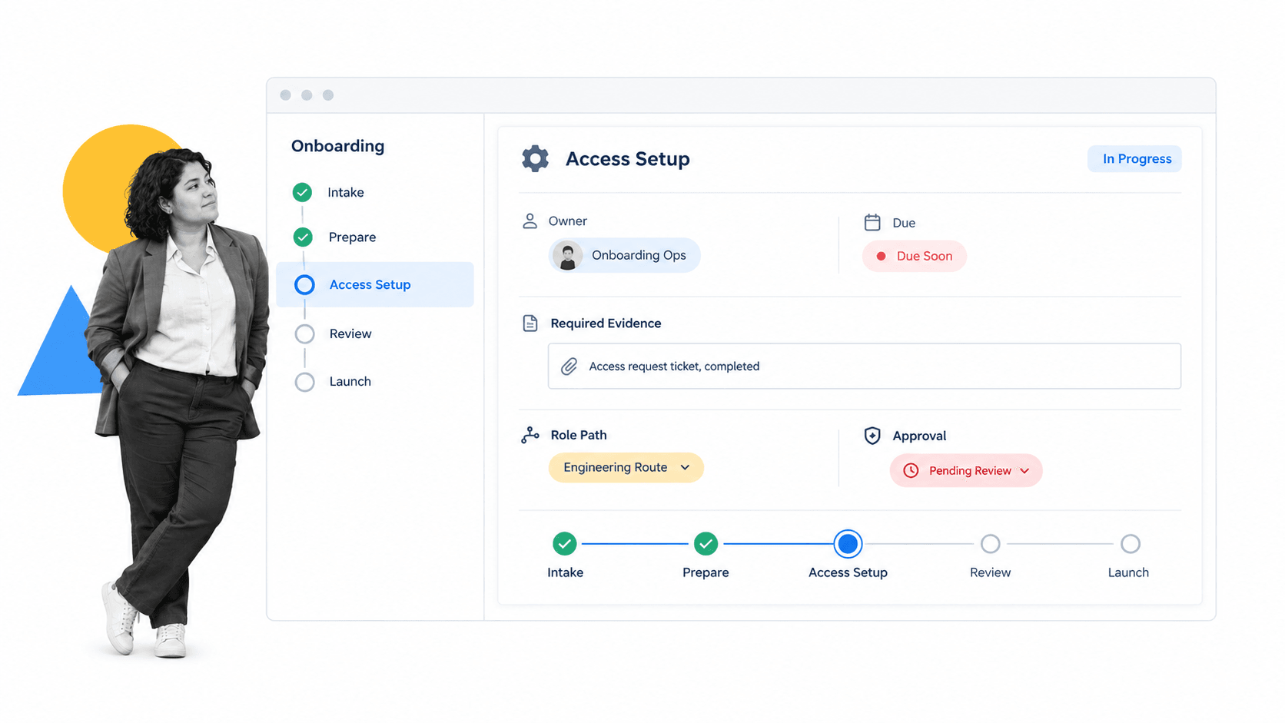Click the In Progress status badge

(x=1134, y=159)
